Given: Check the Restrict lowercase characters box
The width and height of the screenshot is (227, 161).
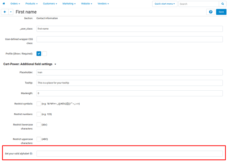Looking at the screenshot, I should [39, 125].
